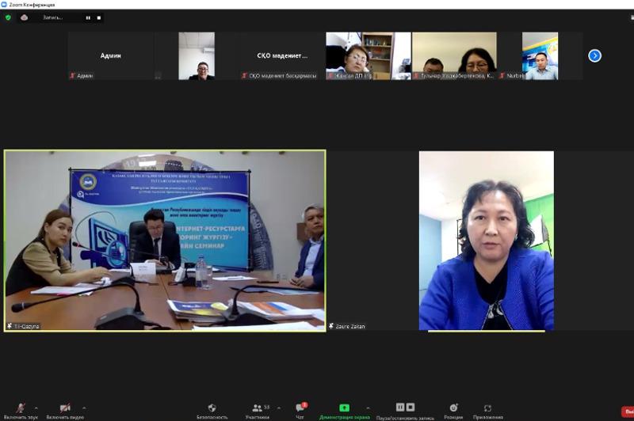Click the green encryption shield icon
Viewport: 634px width, 421px height.
pos(8,17)
